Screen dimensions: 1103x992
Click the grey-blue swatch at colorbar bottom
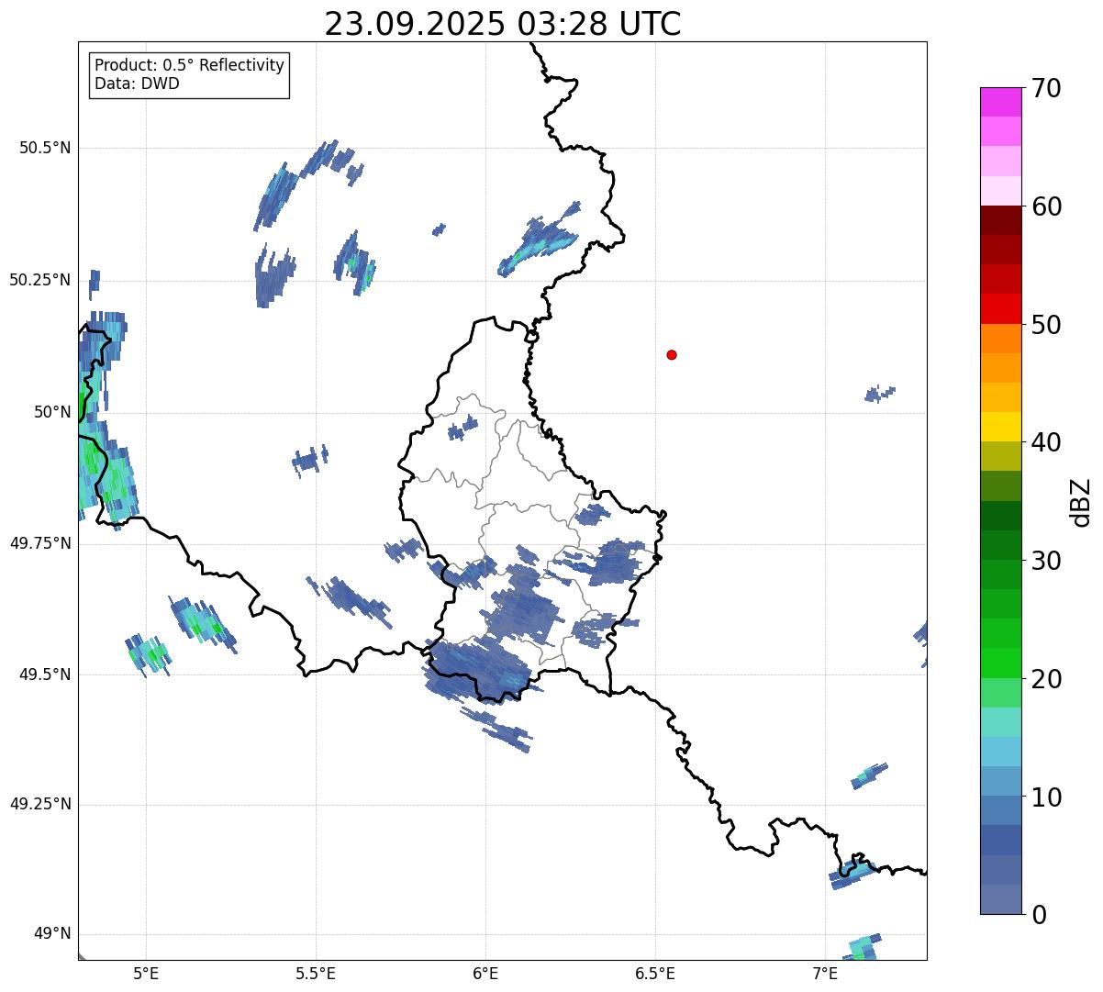coord(1001,899)
